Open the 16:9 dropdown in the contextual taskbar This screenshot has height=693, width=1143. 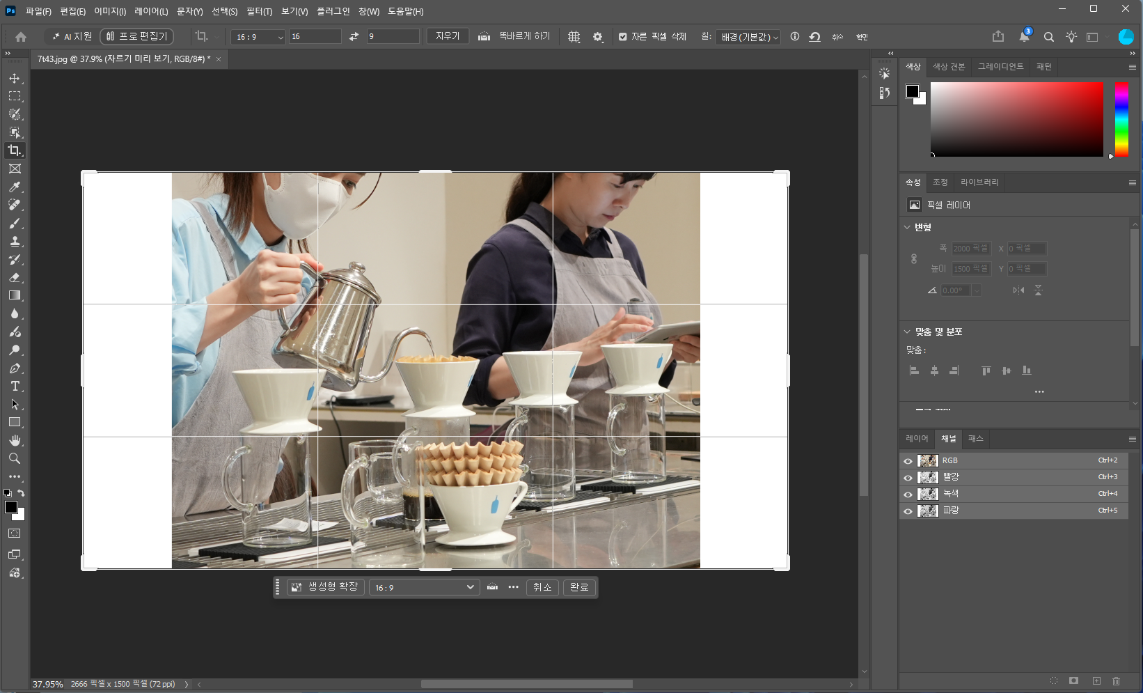point(424,587)
